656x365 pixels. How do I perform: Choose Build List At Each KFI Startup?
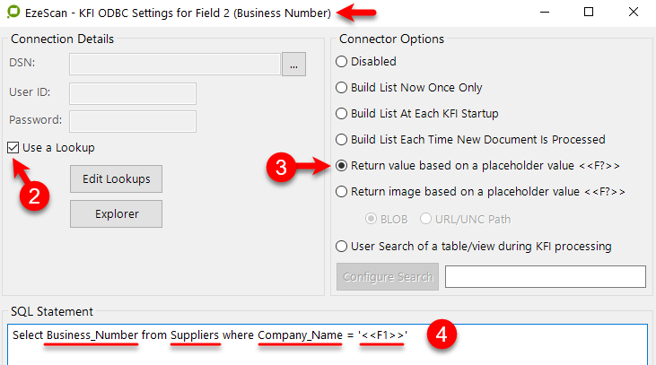coord(342,114)
